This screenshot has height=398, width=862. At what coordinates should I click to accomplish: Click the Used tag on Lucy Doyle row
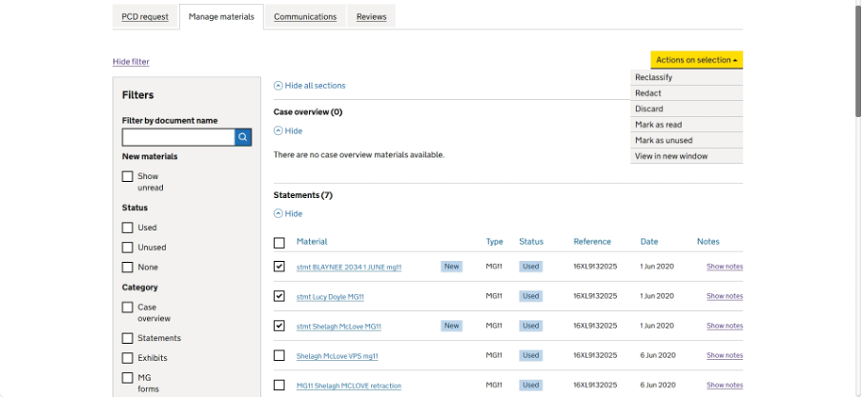pyautogui.click(x=530, y=296)
